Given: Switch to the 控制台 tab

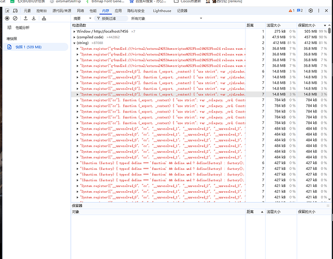Looking at the screenshot, I should click(x=41, y=11).
